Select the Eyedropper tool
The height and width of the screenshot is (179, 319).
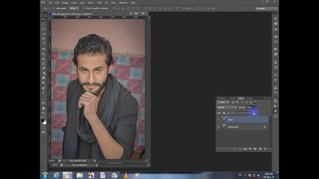(43, 43)
